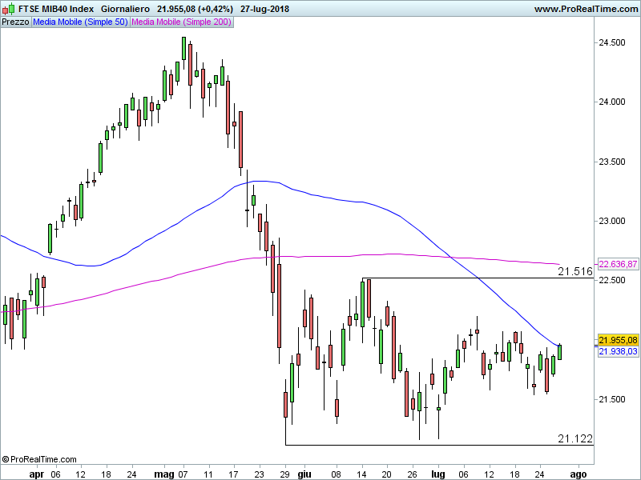Click the 27-lug-2018 date label

click(264, 9)
